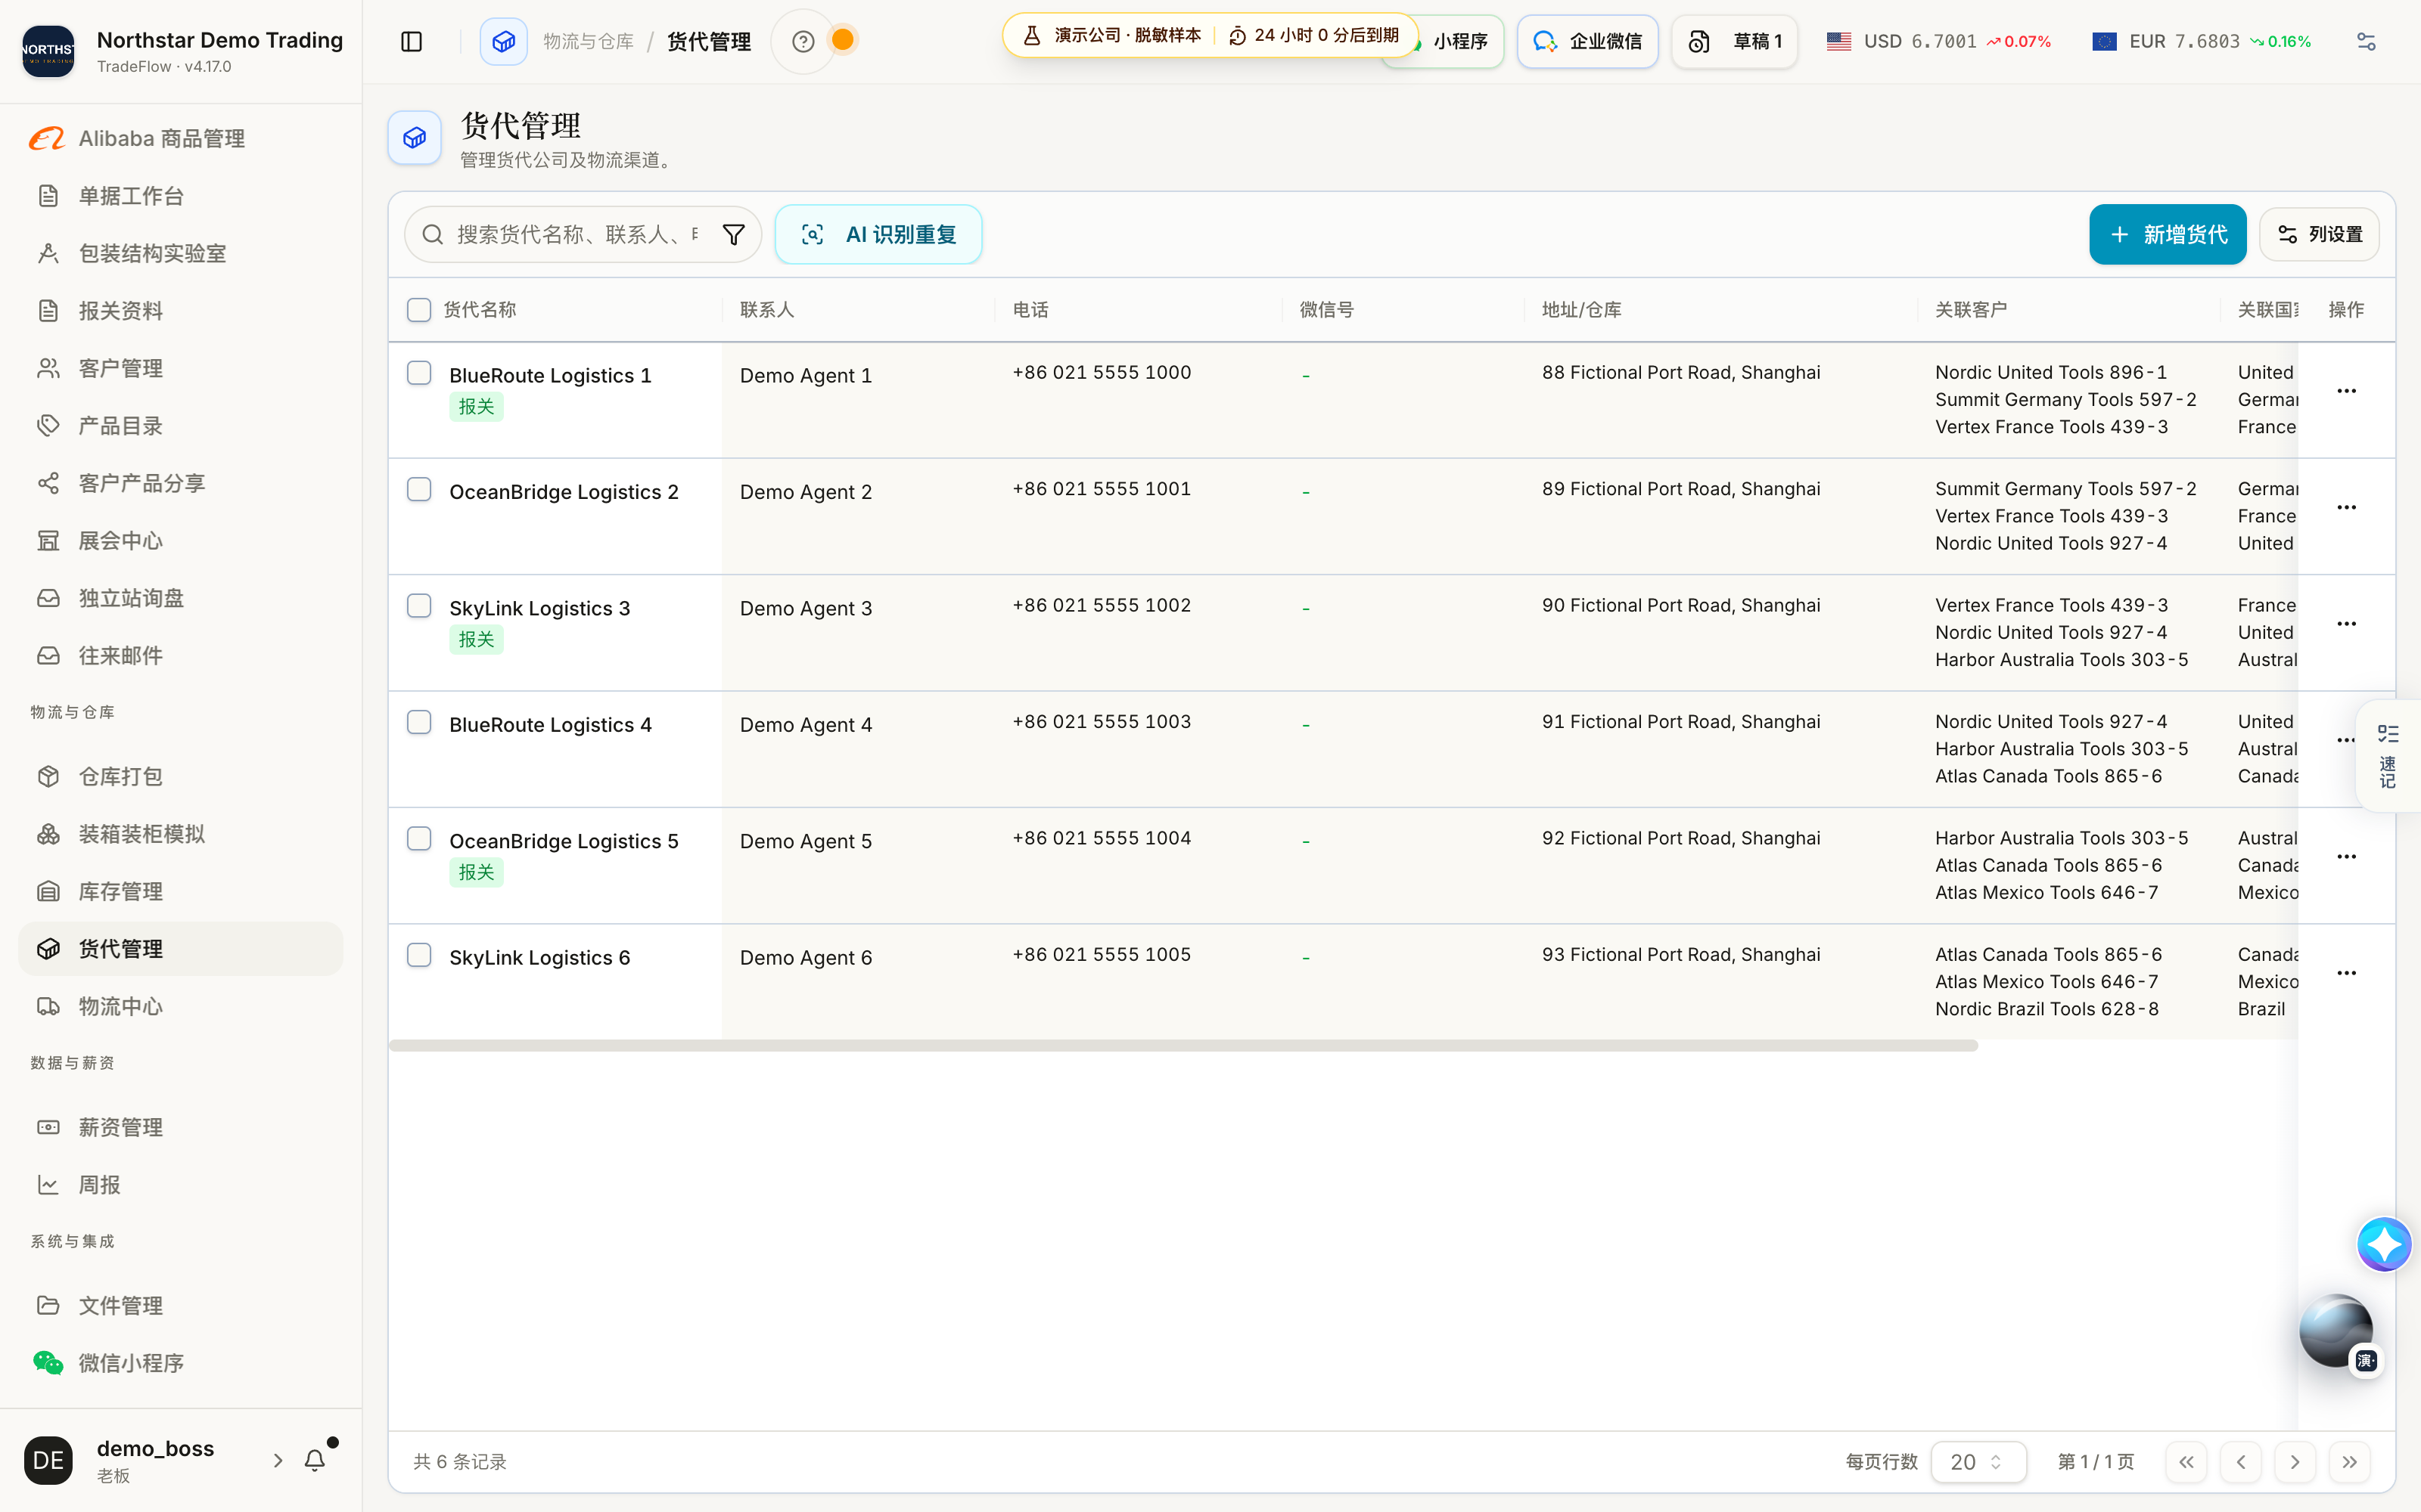Click the 物流与仓库 breadcrumb link
Screen dimensions: 2421x1512
(x=589, y=41)
